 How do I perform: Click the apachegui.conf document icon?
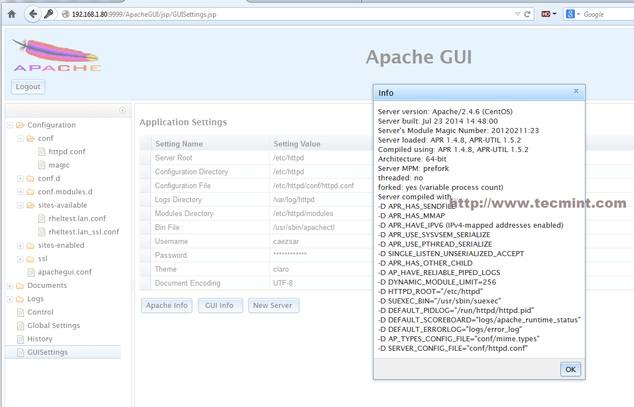pyautogui.click(x=31, y=272)
